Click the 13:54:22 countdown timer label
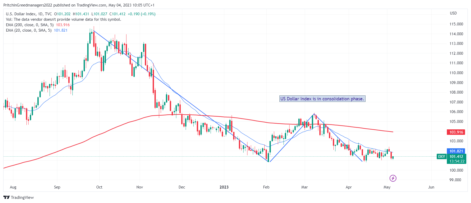This screenshot has height=203, width=471. pyautogui.click(x=456, y=161)
